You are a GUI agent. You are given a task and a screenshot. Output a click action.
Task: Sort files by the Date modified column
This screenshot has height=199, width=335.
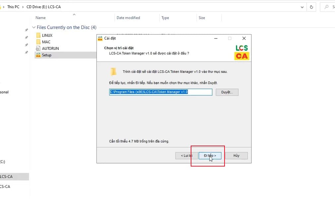(128, 18)
